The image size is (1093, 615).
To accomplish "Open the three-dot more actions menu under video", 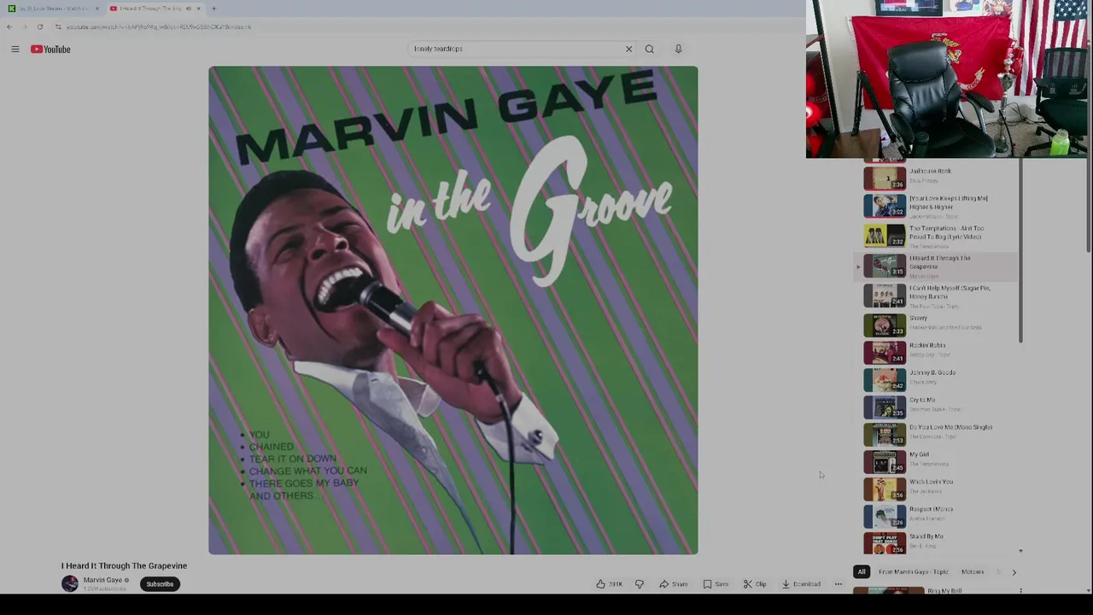I will click(838, 584).
